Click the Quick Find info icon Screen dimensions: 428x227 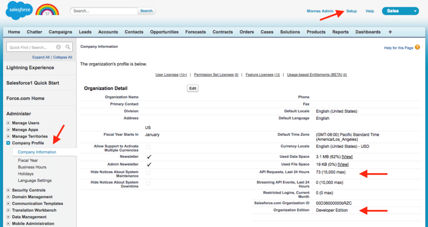(x=59, y=47)
